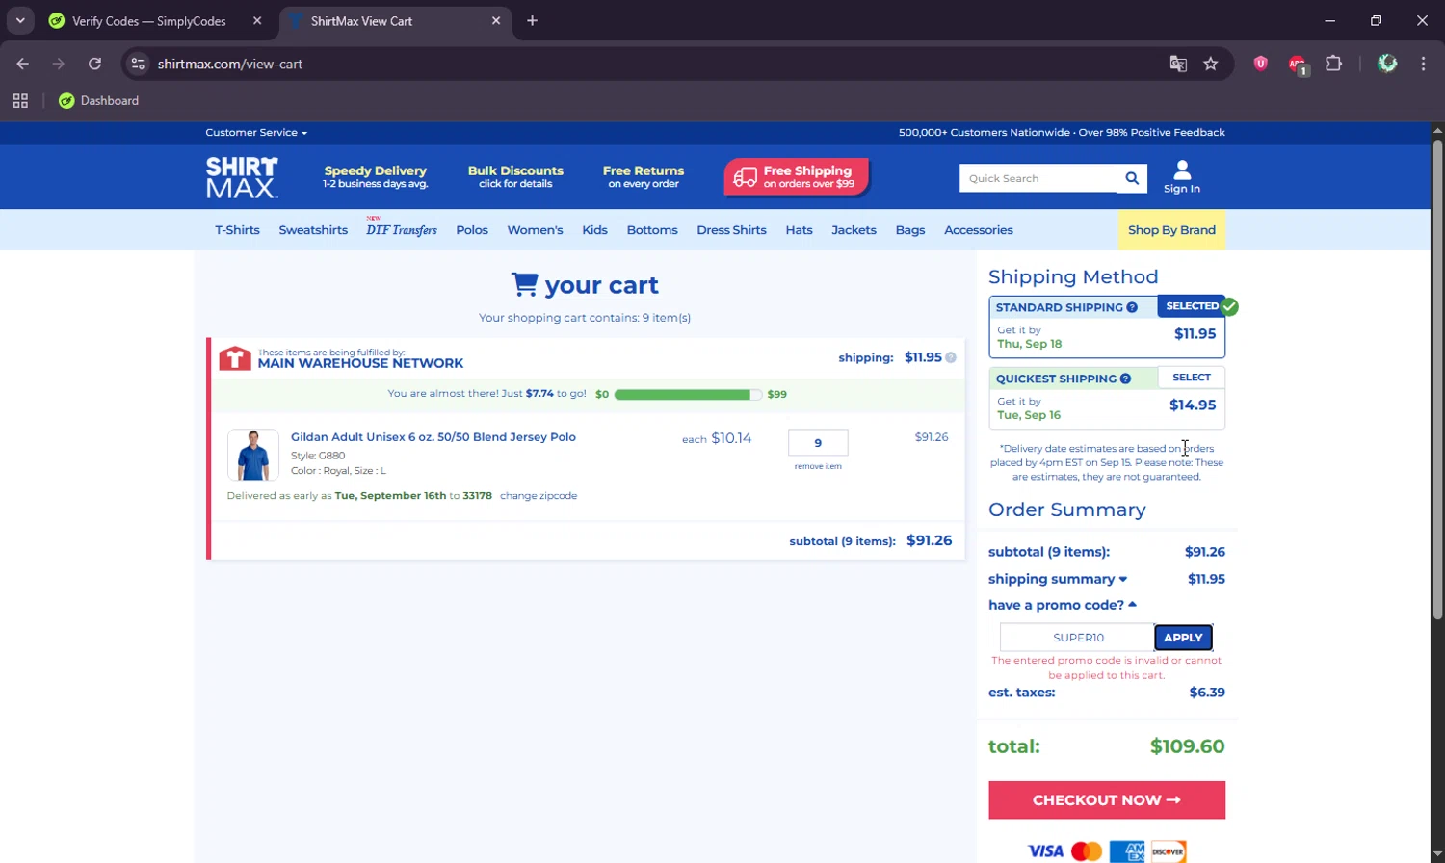Open Bags category
The width and height of the screenshot is (1445, 863).
click(x=910, y=230)
